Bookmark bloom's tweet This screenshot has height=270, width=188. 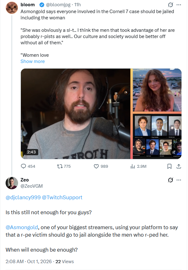(x=169, y=166)
